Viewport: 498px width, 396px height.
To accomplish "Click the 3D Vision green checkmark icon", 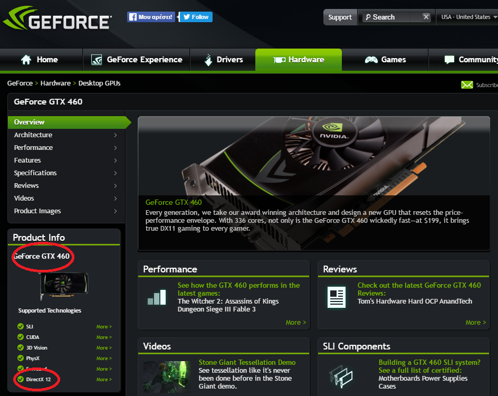I will point(21,347).
